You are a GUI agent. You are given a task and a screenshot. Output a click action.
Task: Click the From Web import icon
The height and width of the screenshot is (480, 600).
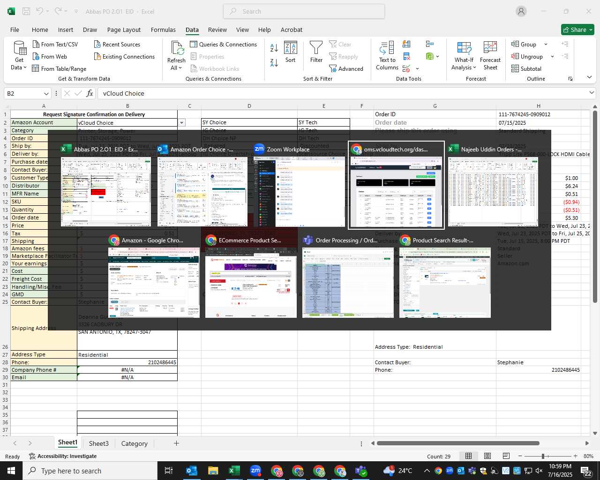tap(37, 56)
